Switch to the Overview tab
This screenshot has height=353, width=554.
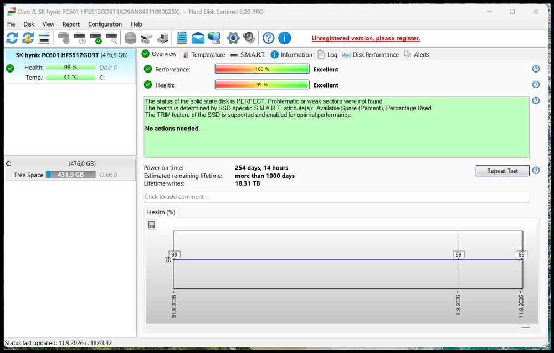pyautogui.click(x=160, y=54)
